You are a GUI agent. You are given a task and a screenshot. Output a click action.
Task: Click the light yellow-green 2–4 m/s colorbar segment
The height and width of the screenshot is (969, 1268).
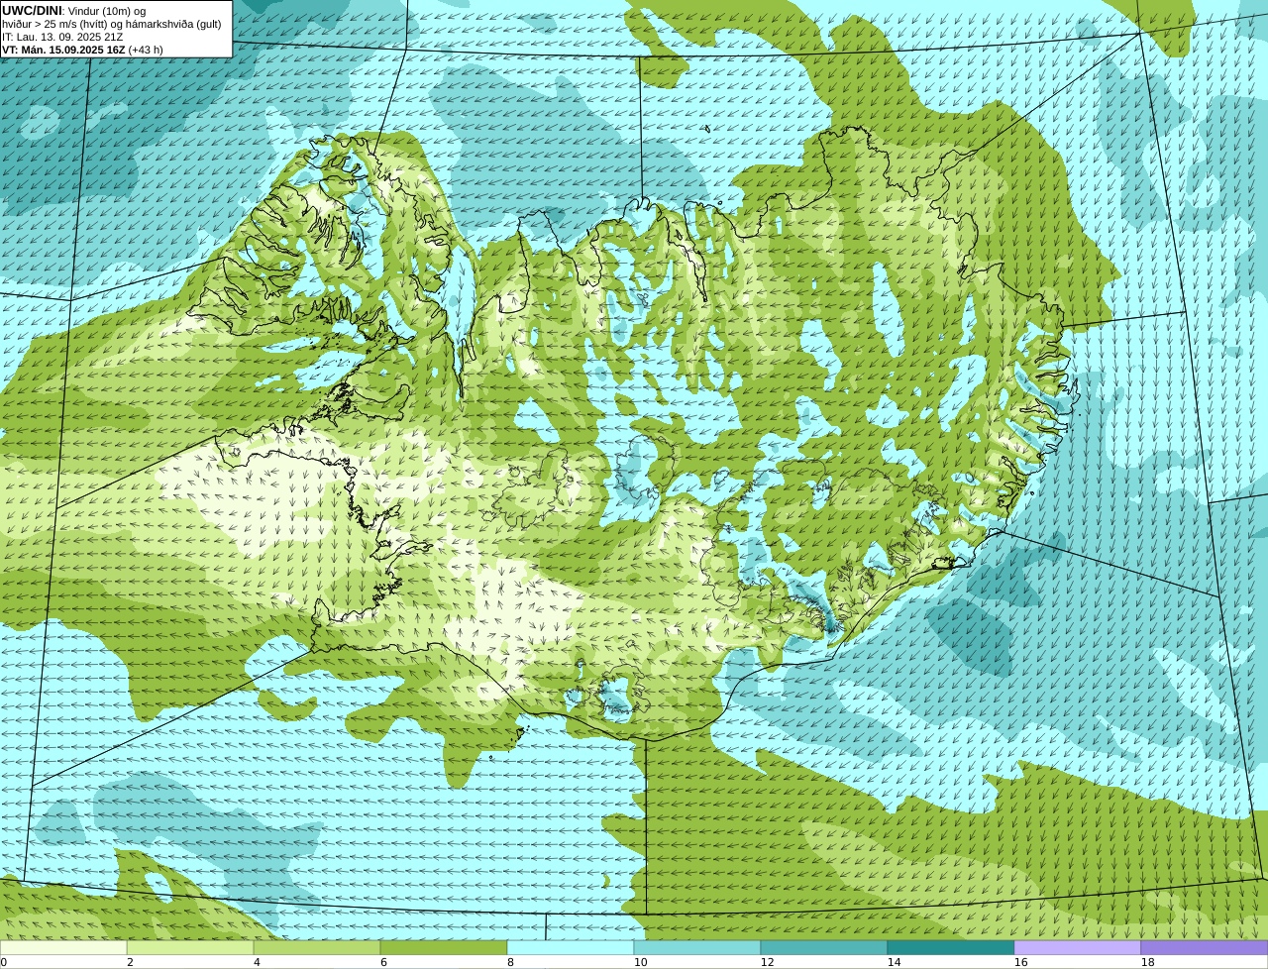[190, 947]
